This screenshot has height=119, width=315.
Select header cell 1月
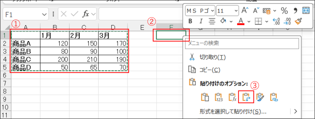[55, 35]
